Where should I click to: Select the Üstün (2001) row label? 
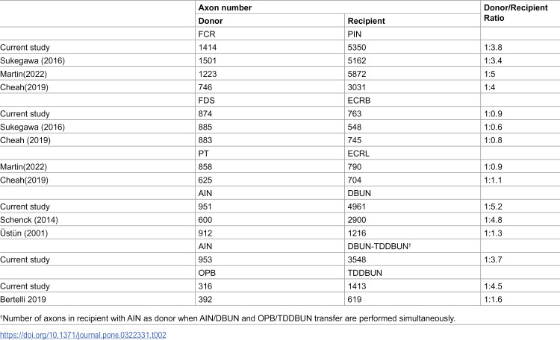24,233
